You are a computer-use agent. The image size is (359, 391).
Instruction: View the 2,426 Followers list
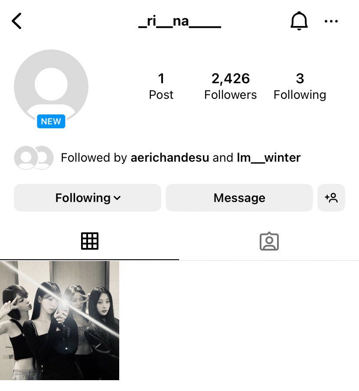click(231, 86)
